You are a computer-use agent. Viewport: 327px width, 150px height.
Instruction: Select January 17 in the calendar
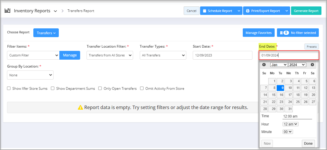point(288,95)
